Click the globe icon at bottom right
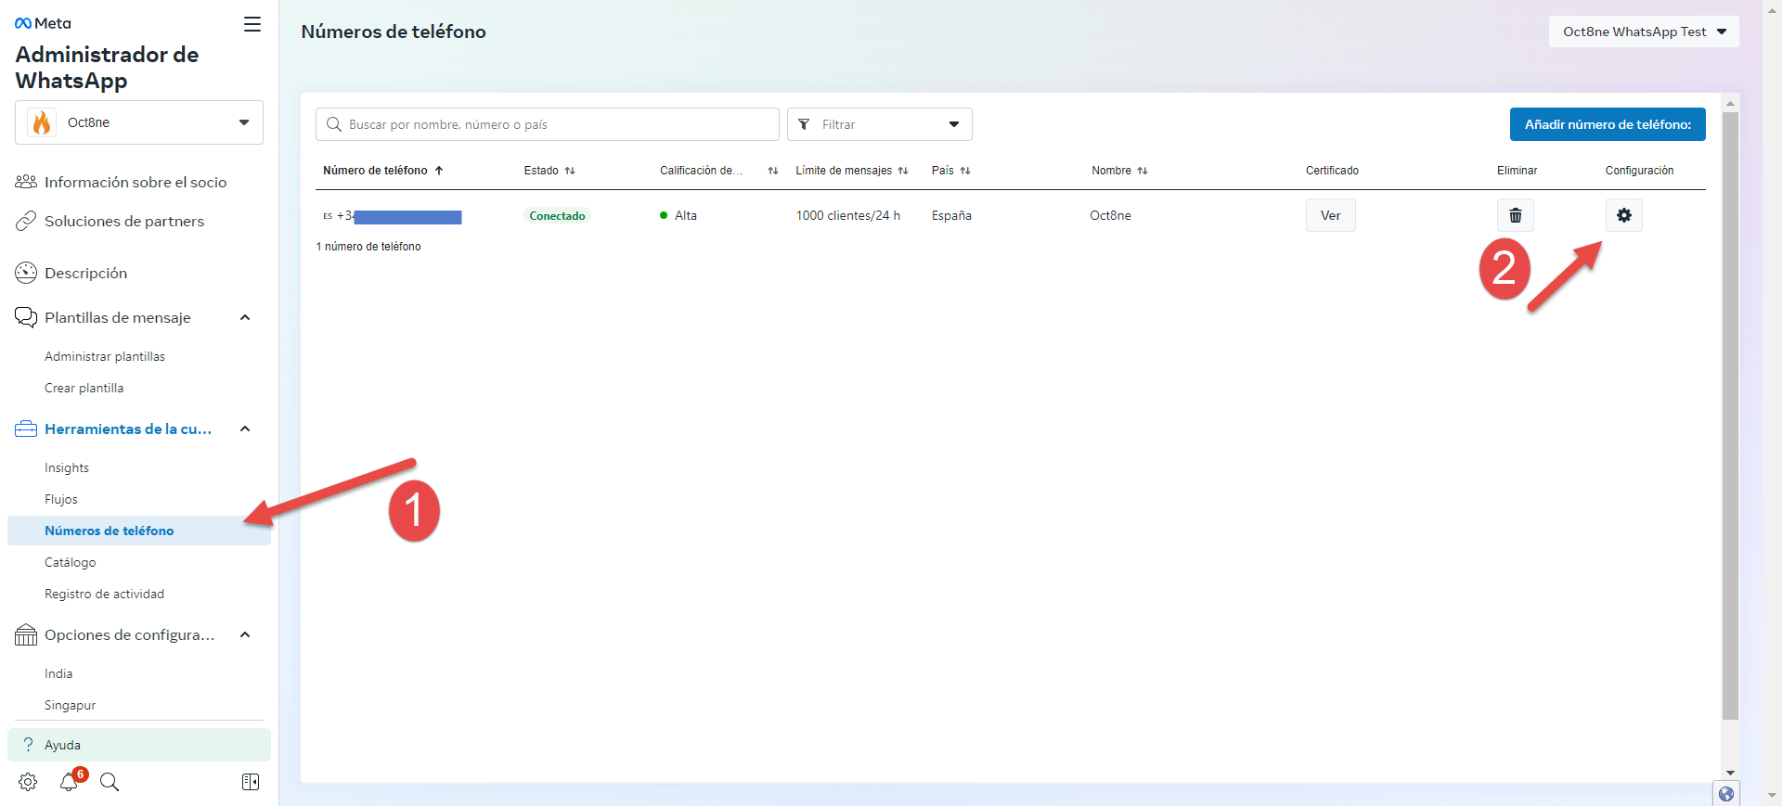Viewport: 1782px width, 806px height. tap(1725, 794)
